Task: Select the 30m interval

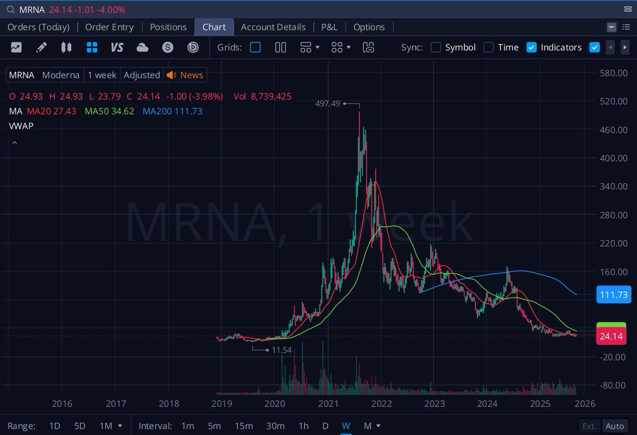Action: (275, 425)
